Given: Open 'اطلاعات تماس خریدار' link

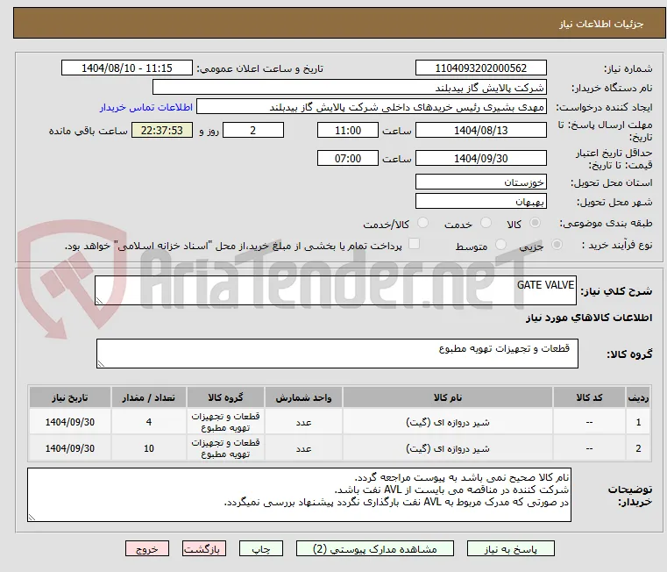Looking at the screenshot, I should tap(146, 107).
